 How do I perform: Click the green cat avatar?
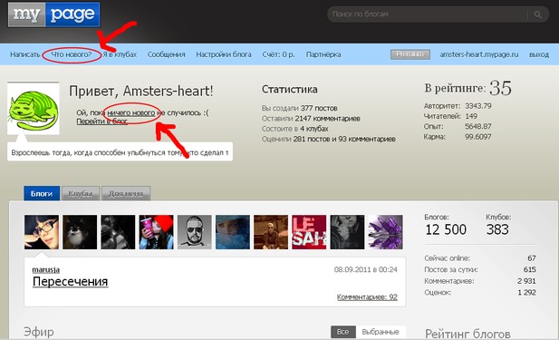point(34,109)
